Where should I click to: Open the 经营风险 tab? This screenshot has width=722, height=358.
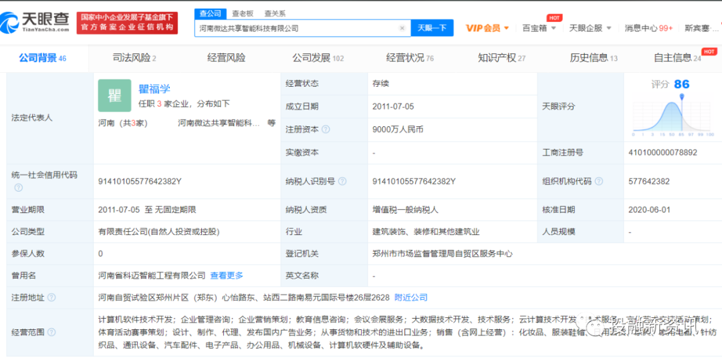[x=226, y=58]
